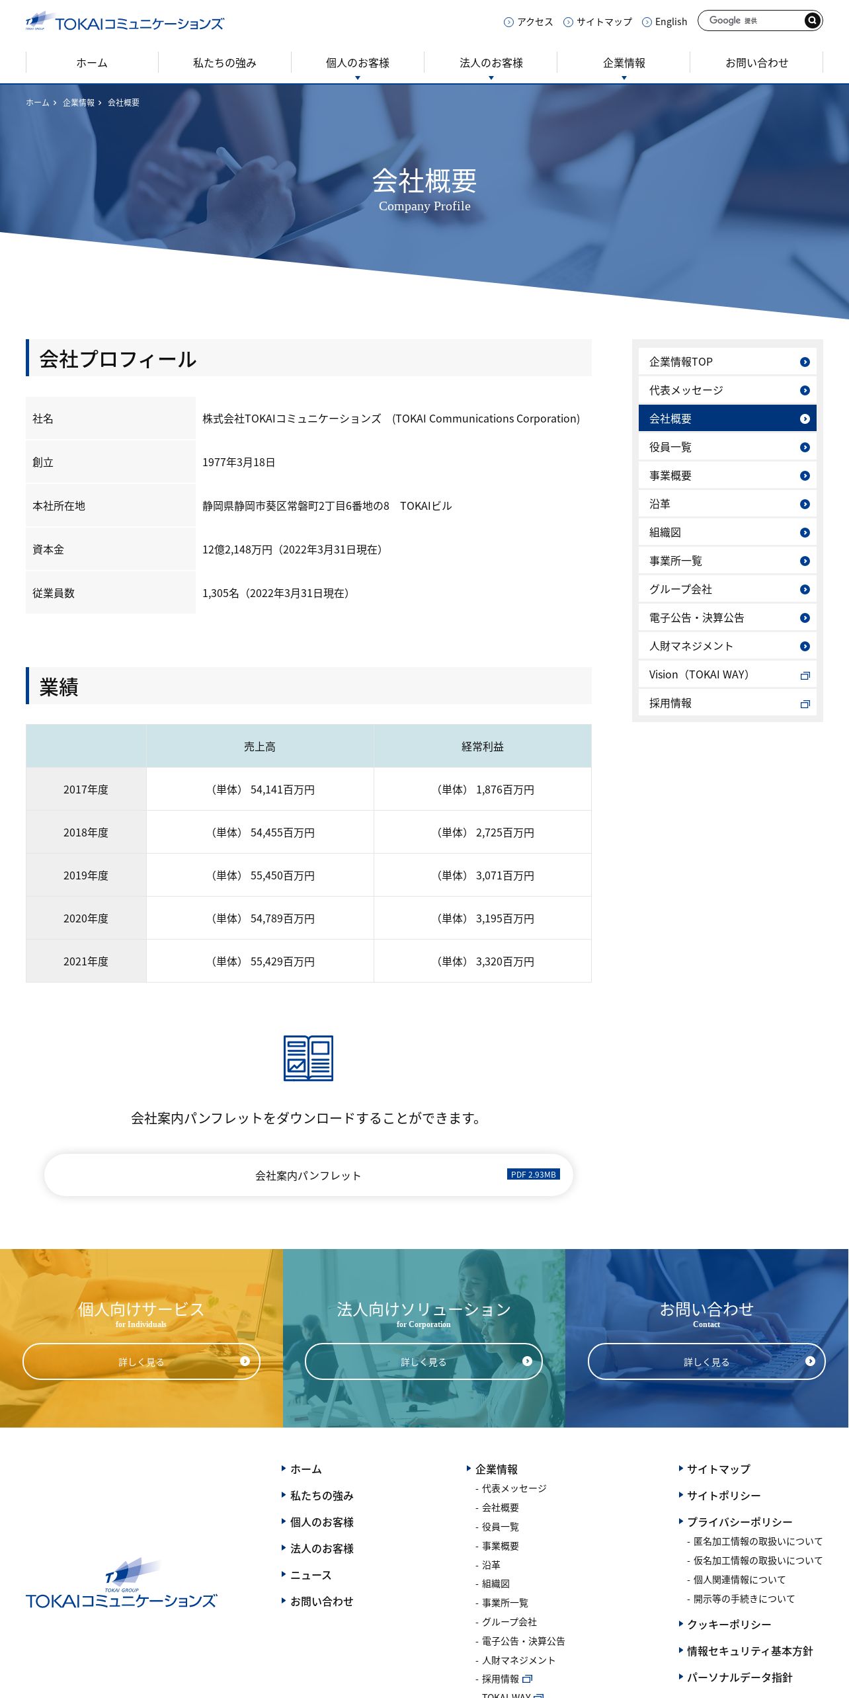849x1698 pixels.
Task: Open 私たちの強み in the main navigation
Action: pyautogui.click(x=225, y=63)
